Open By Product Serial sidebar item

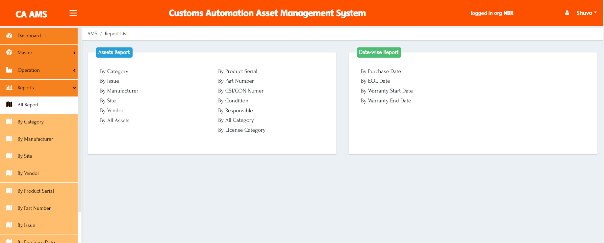pyautogui.click(x=39, y=191)
